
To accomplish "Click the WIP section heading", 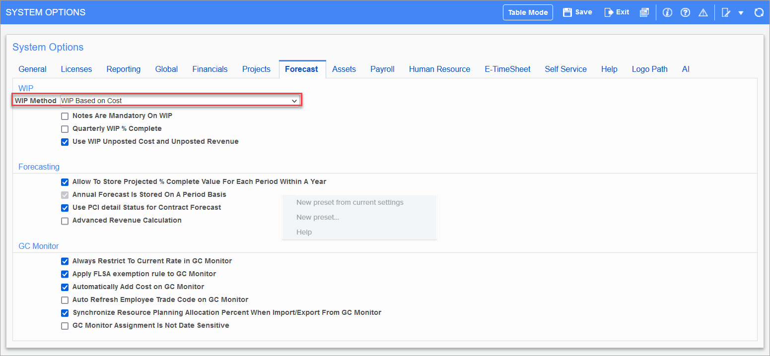I will 26,88.
